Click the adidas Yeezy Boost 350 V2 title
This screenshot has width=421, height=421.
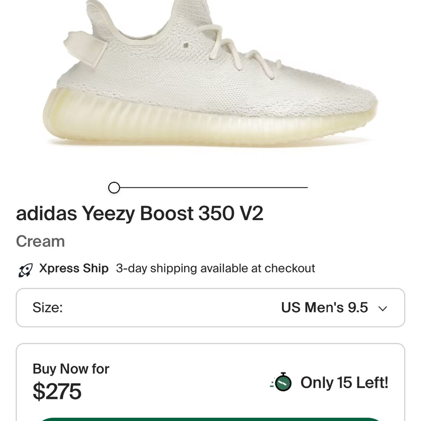coord(140,214)
